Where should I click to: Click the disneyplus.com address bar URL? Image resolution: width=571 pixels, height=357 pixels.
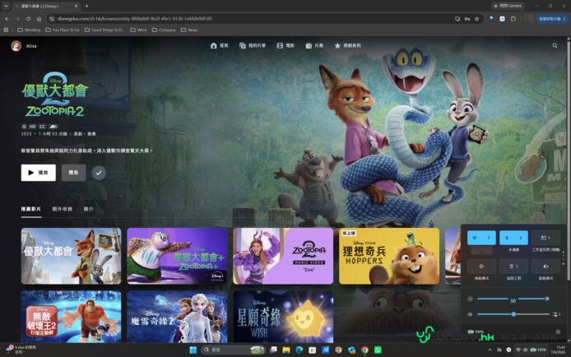coord(135,19)
